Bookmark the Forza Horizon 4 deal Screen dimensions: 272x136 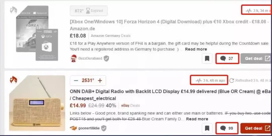click(207, 58)
